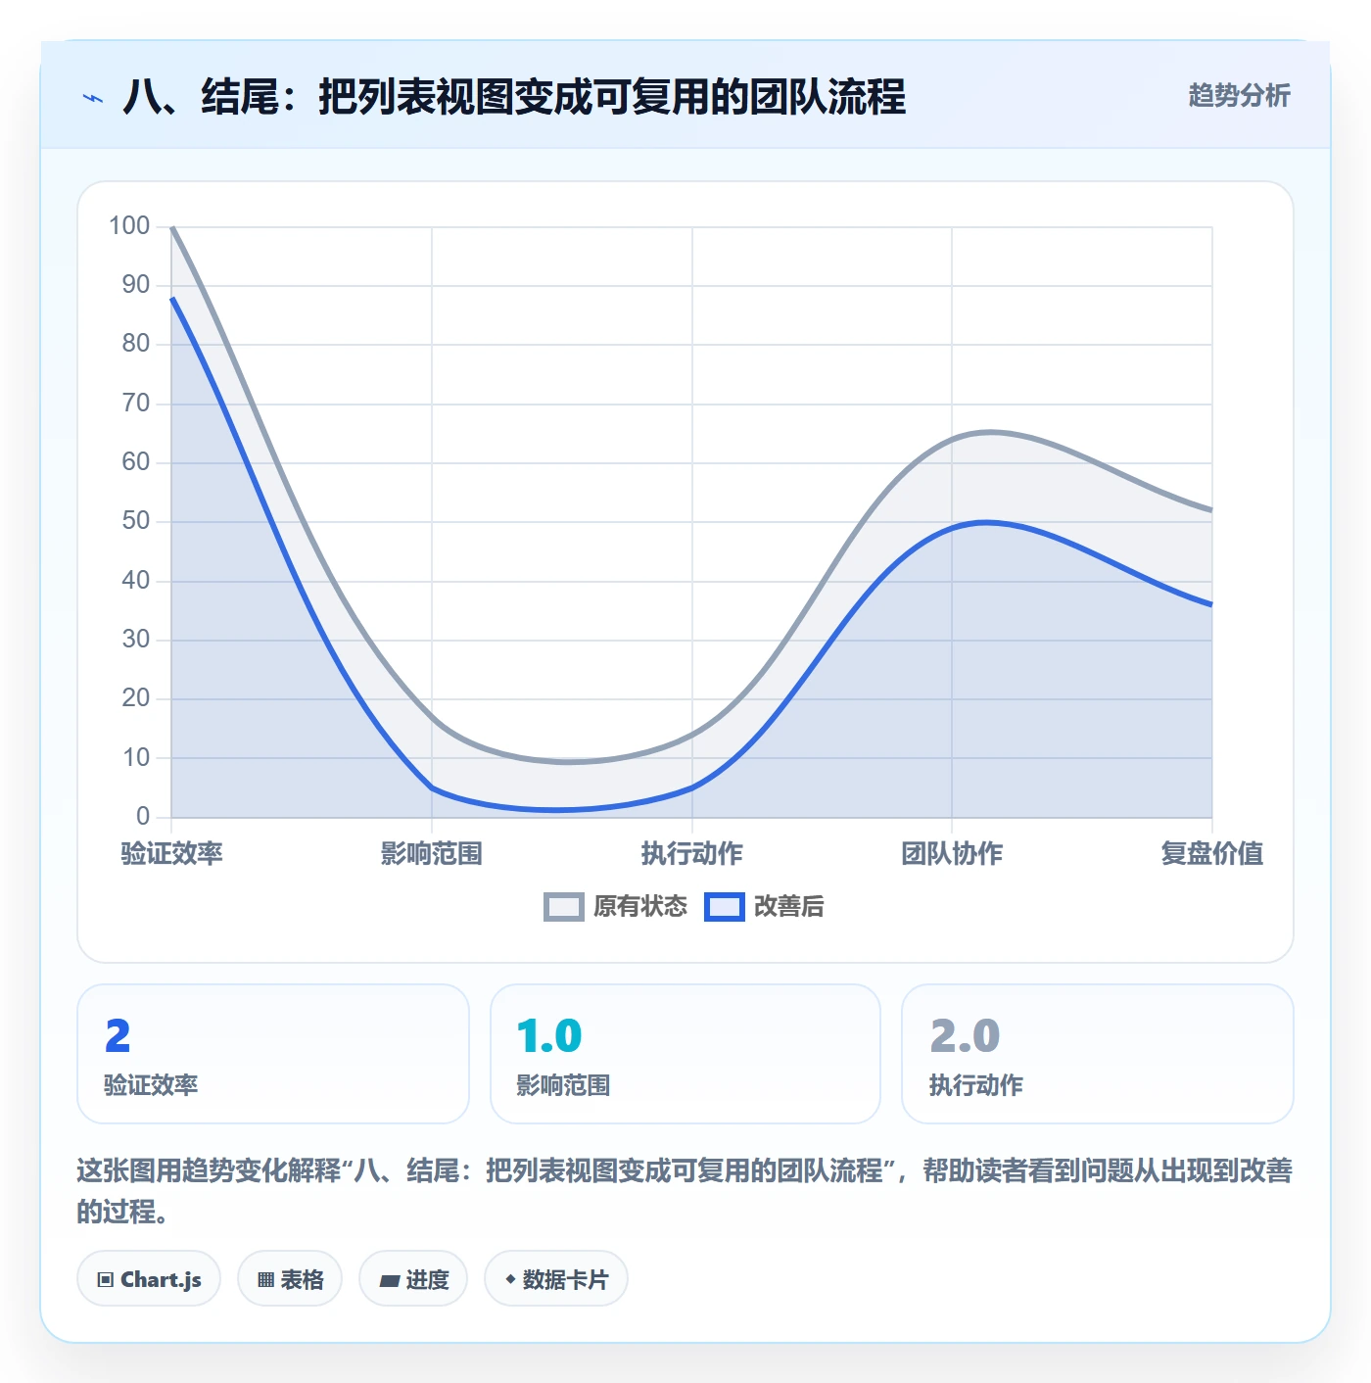Click the 趋势分析 label in the header
The height and width of the screenshot is (1383, 1371).
[1239, 96]
